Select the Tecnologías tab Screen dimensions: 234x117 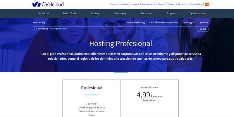(x=188, y=23)
